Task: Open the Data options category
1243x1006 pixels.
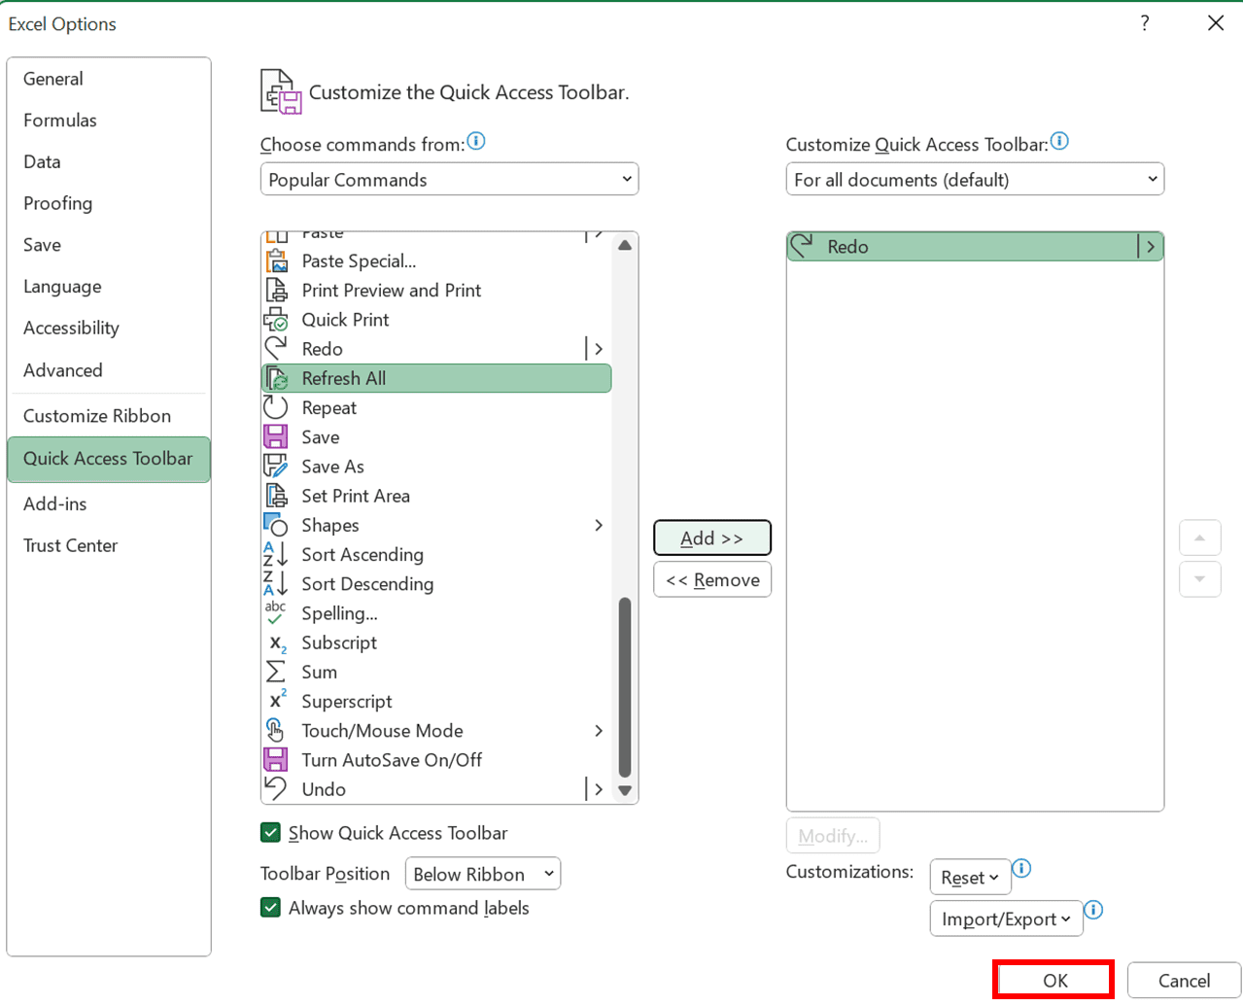Action: pyautogui.click(x=109, y=162)
